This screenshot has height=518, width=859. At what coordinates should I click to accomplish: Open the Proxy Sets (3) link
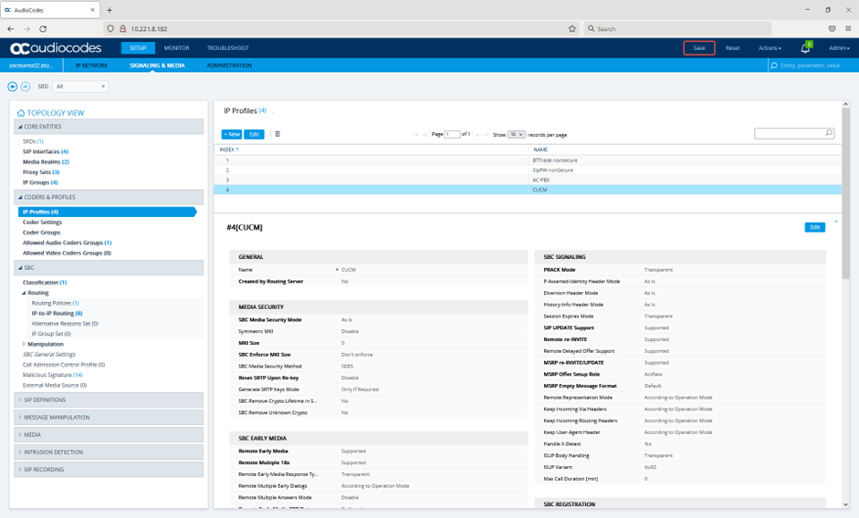[x=41, y=172]
